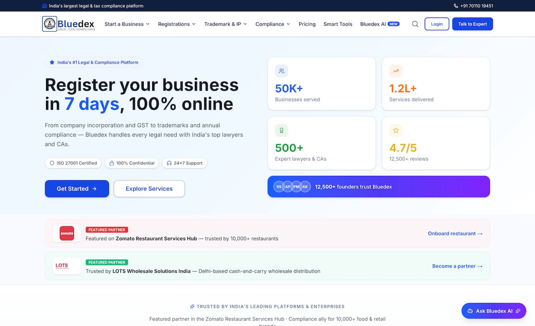
Task: Click the PM founder avatar
Action: [x=296, y=186]
